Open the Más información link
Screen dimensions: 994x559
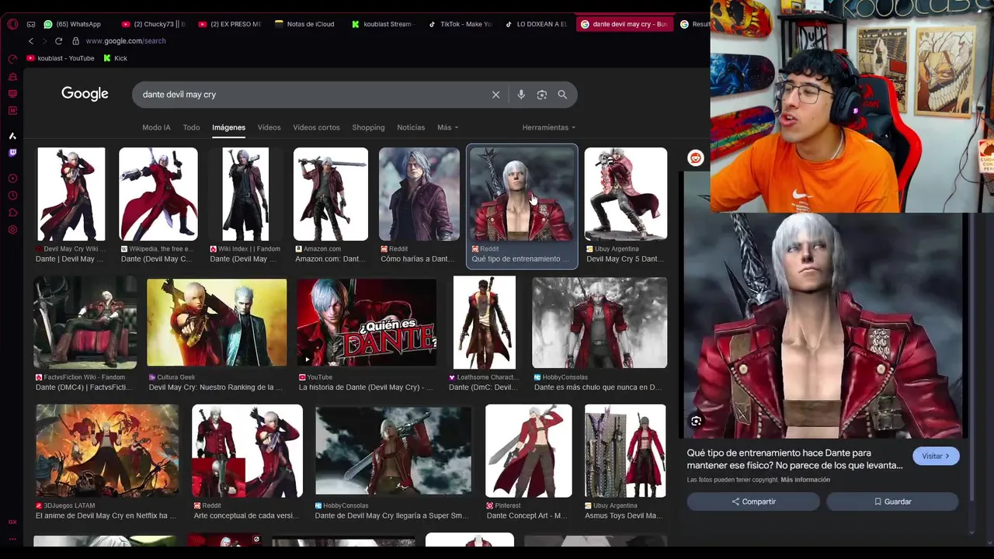pyautogui.click(x=805, y=480)
